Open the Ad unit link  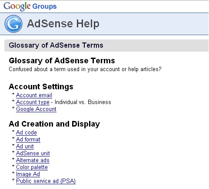(x=25, y=147)
